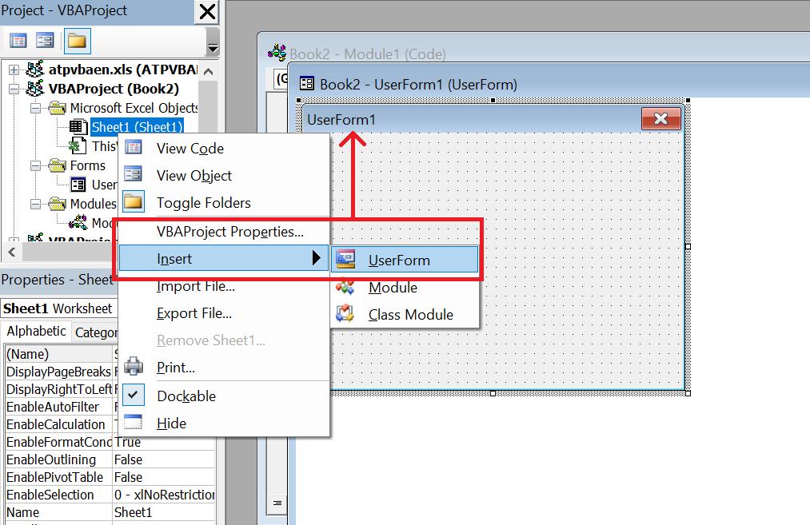Viewport: 810px width, 525px height.
Task: Select the View Code icon in Project toolbar
Action: (x=18, y=40)
